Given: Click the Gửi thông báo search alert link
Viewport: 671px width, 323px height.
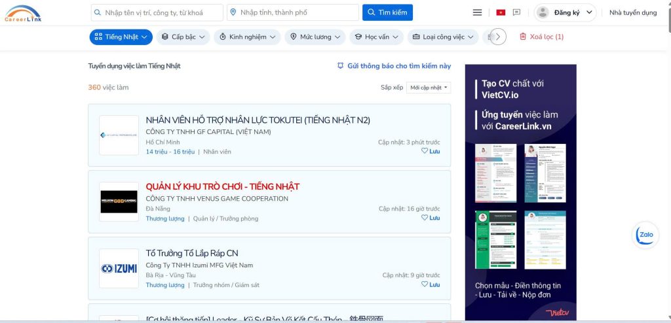Looking at the screenshot, I should coord(394,66).
